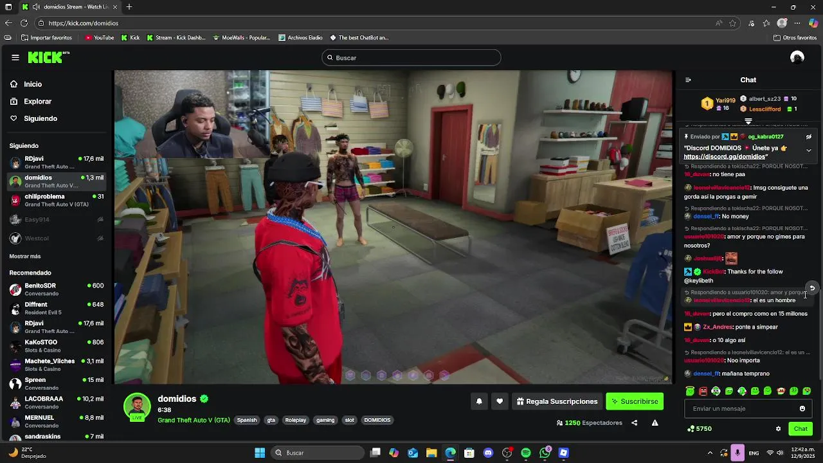Expand the pinned message chevron
Viewport: 823px width, 463px height.
(x=809, y=150)
